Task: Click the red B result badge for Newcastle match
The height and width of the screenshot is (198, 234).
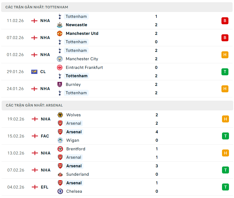Action: point(225,21)
